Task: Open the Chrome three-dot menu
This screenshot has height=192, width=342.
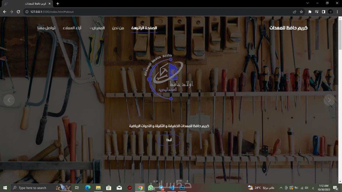Action: click(337, 12)
